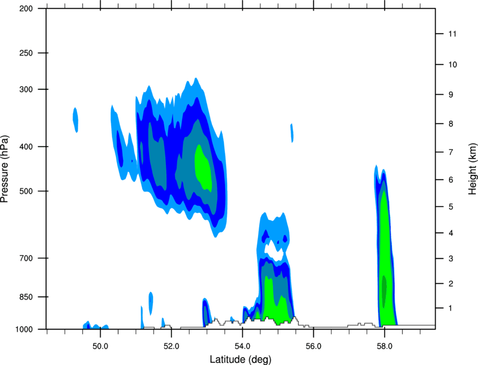Click the 58.0 latitude tick label

click(x=385, y=346)
